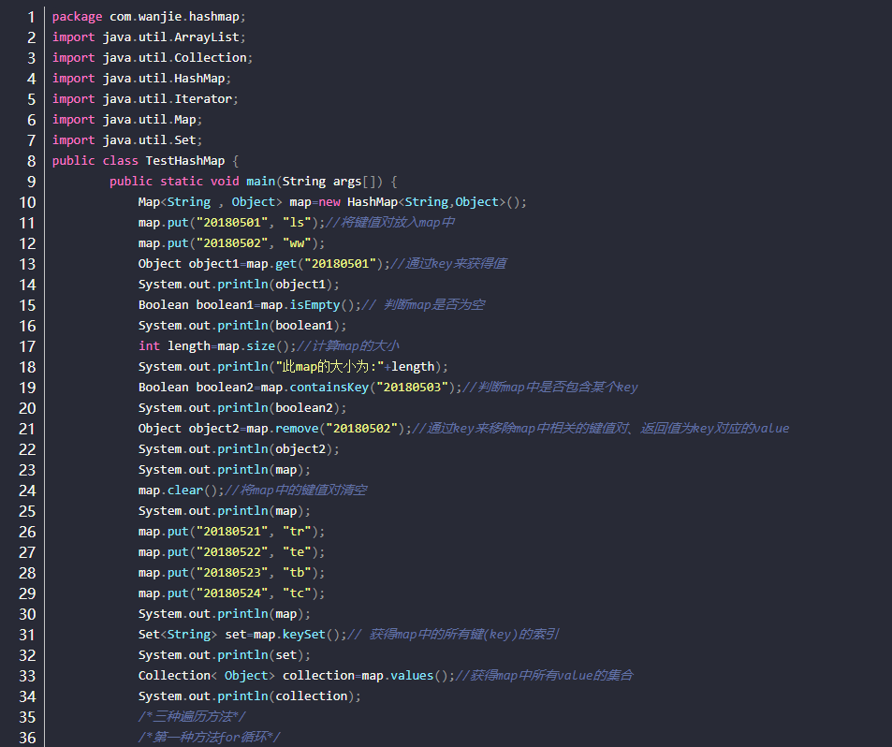Click println(set) on line 32
The width and height of the screenshot is (892, 747).
[260, 655]
